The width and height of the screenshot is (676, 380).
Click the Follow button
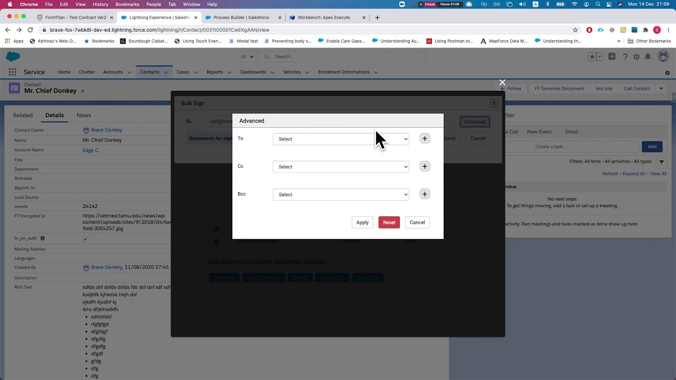[511, 89]
